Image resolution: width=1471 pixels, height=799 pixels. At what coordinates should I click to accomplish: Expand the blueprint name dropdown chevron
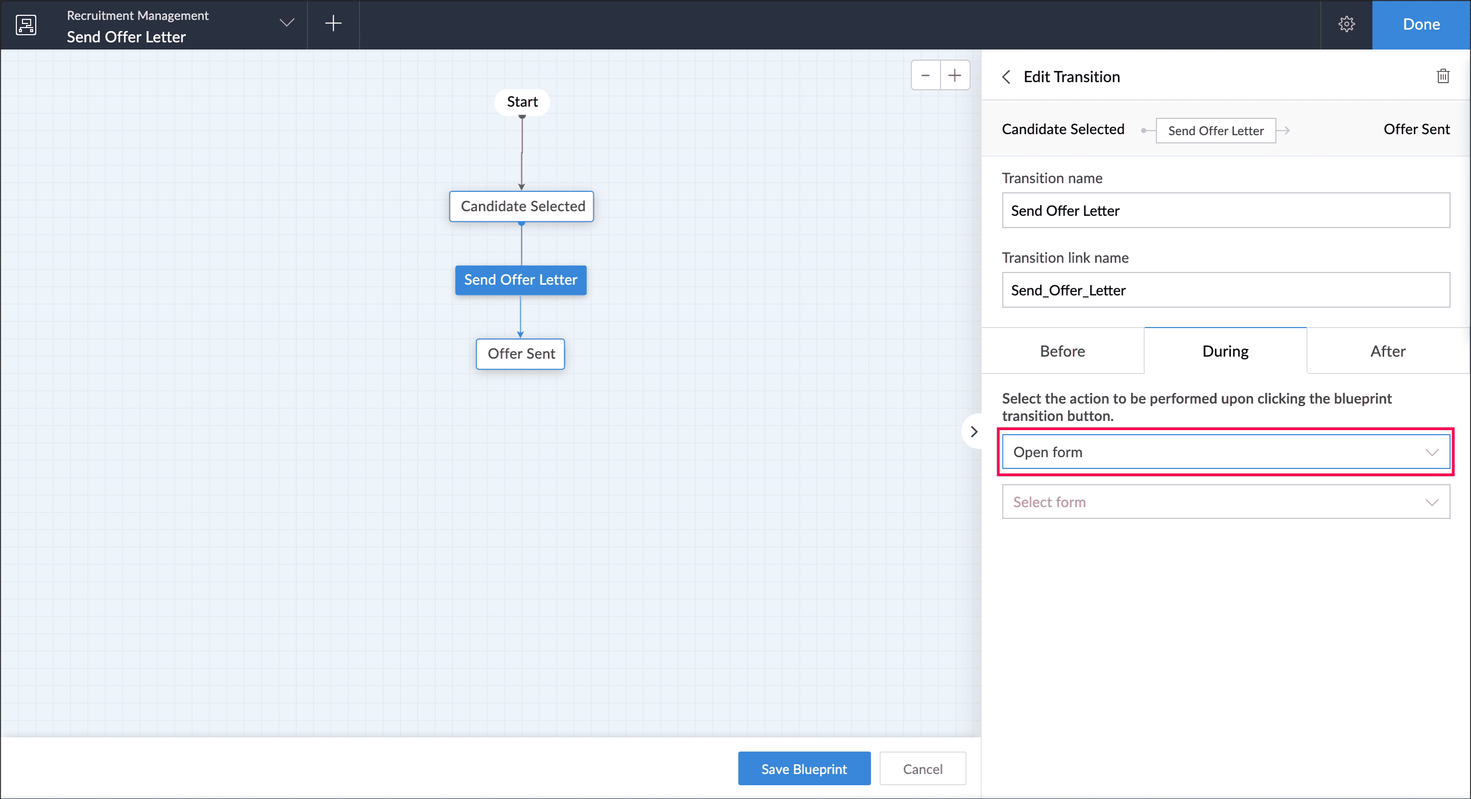pyautogui.click(x=287, y=23)
